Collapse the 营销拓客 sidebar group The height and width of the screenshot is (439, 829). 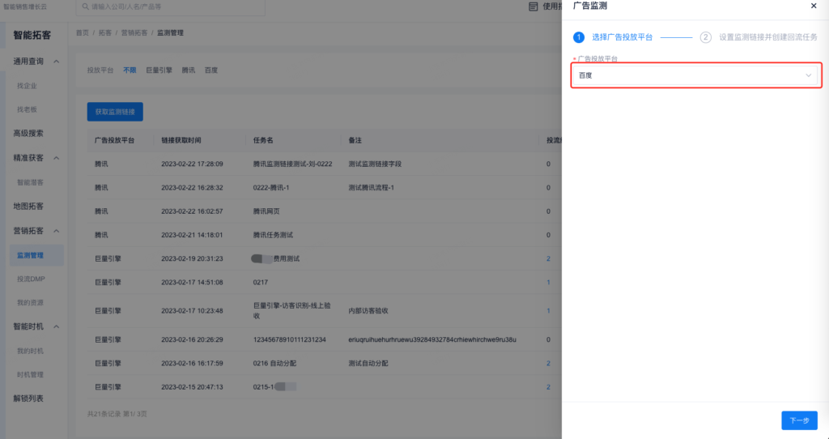pyautogui.click(x=57, y=231)
